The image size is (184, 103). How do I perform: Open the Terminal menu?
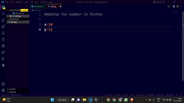coord(43,2)
